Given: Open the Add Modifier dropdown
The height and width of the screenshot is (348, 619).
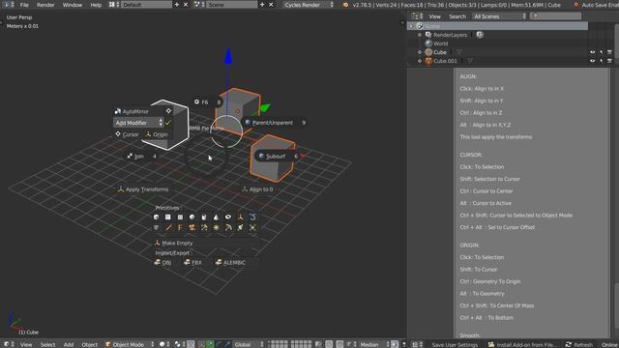Looking at the screenshot, I should [x=138, y=123].
